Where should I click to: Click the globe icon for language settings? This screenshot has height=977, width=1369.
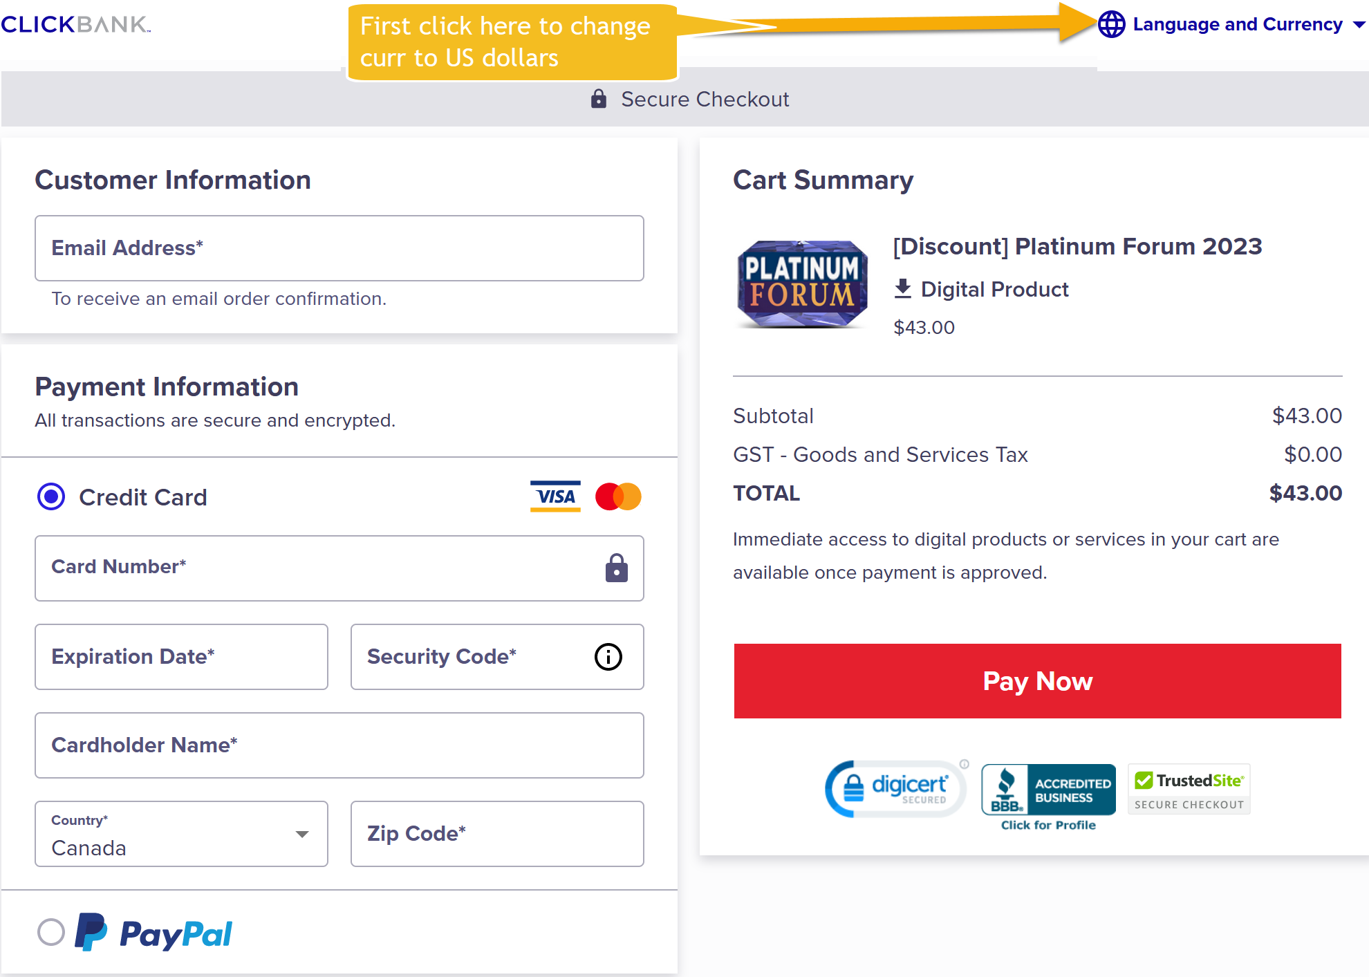point(1111,25)
